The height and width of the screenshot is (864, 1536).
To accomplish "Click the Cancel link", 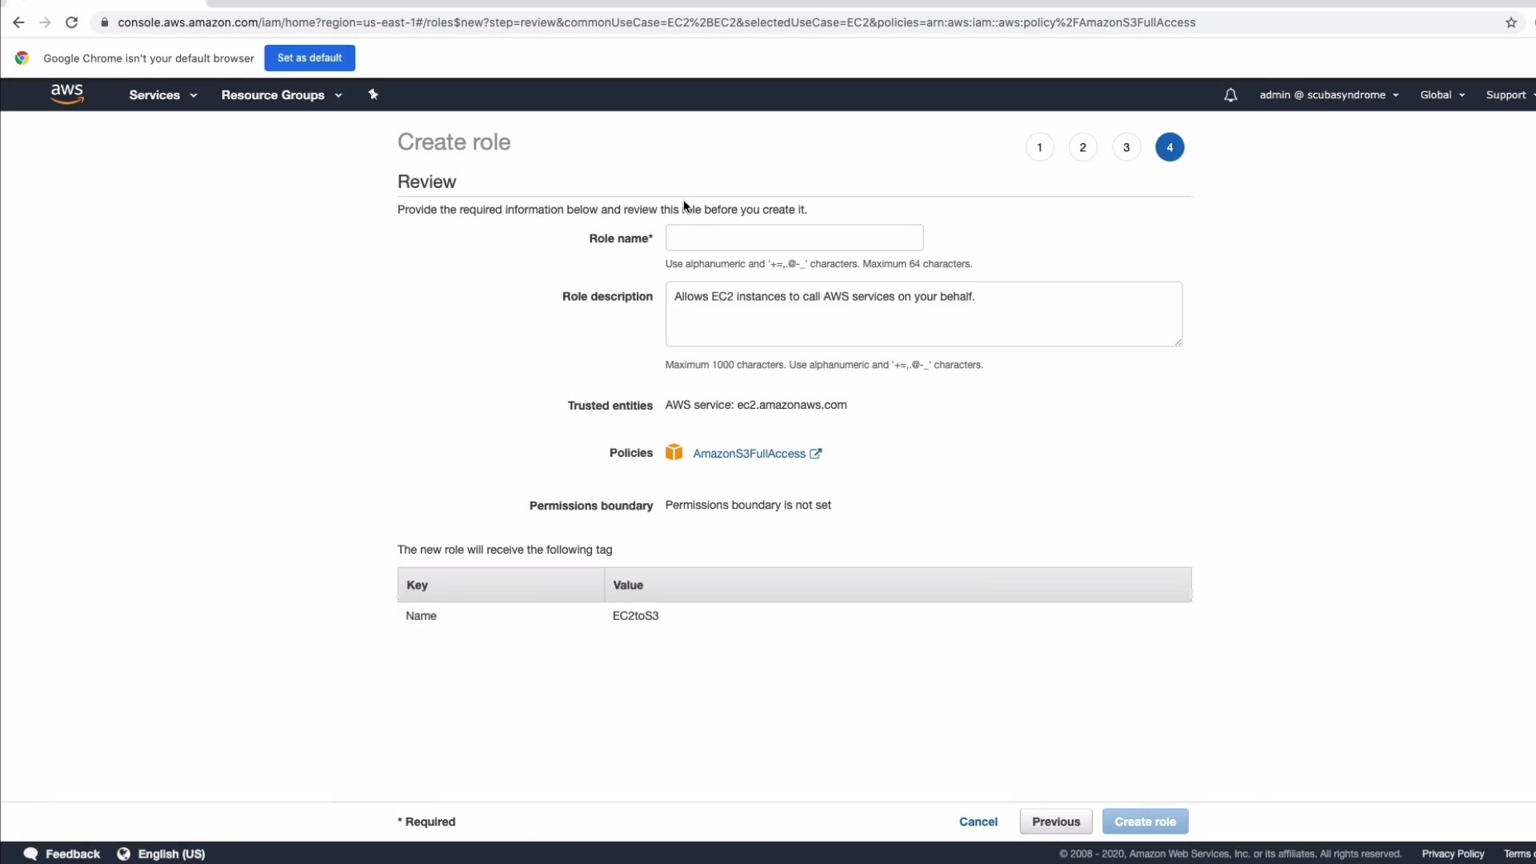I will [x=978, y=822].
